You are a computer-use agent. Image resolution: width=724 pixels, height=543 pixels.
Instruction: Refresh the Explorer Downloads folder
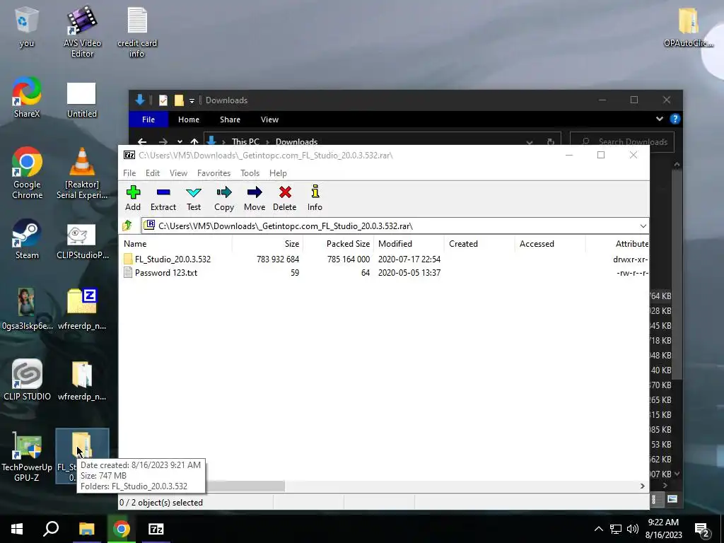coord(550,142)
